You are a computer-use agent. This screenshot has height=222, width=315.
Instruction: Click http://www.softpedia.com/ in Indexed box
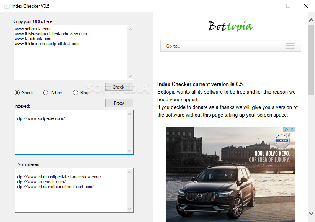[40, 118]
